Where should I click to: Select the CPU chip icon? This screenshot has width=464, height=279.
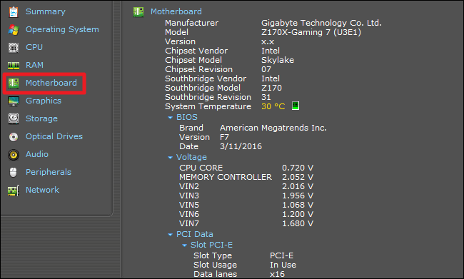point(14,47)
